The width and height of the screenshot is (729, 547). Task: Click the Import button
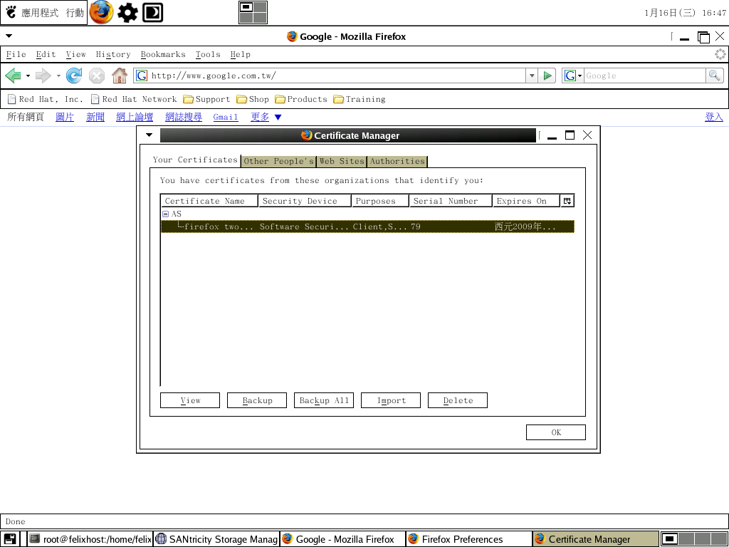pyautogui.click(x=391, y=400)
